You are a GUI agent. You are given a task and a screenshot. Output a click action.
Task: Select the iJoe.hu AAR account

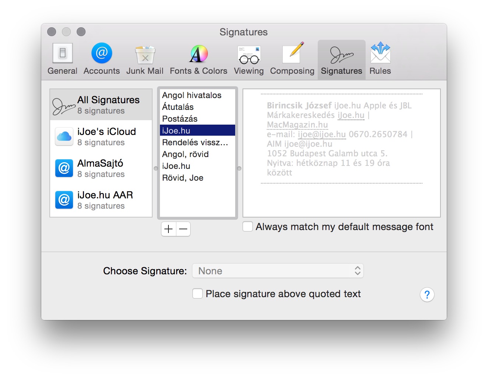tap(101, 200)
